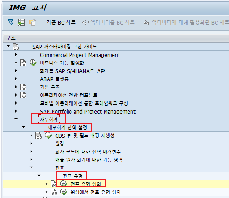Click the position/find entry toolbar icon
229x198 pixels.
point(22,22)
